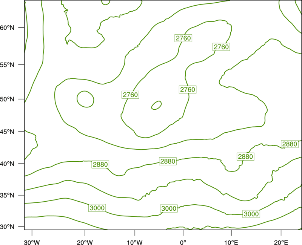Click the westernmost 2760 contour label
This screenshot has height=245, width=302.
click(x=130, y=95)
